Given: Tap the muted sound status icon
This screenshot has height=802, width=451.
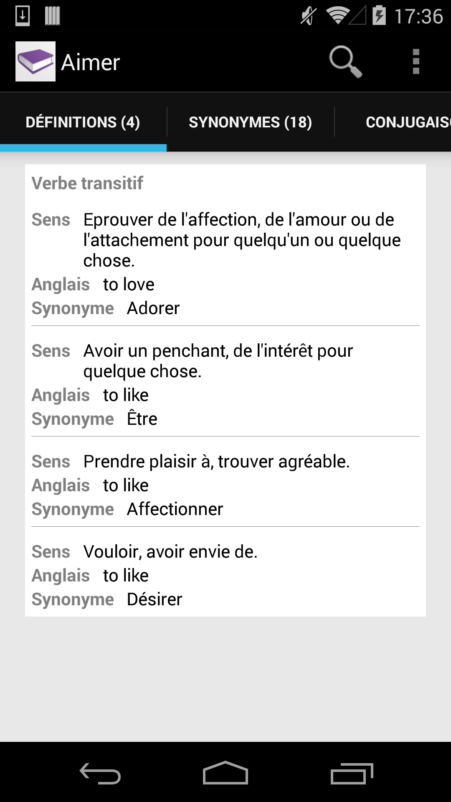Looking at the screenshot, I should click(x=309, y=16).
